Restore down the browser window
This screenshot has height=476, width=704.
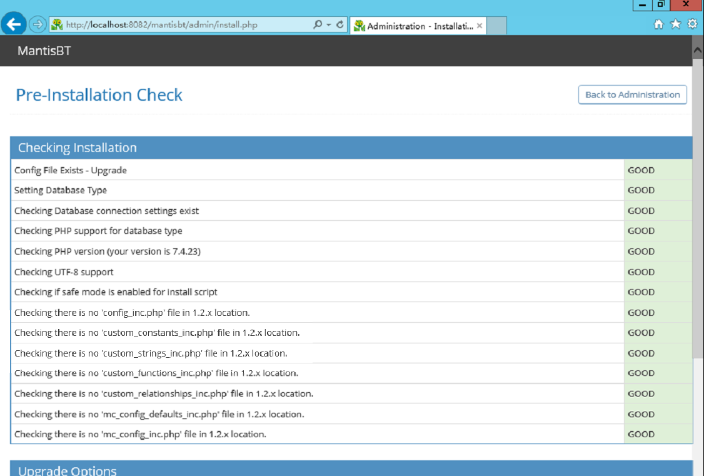click(x=661, y=4)
